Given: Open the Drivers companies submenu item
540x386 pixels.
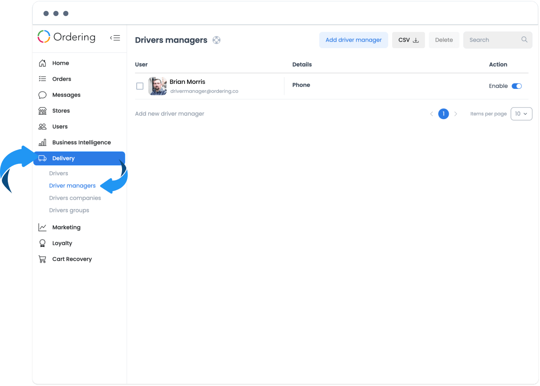Looking at the screenshot, I should point(75,198).
